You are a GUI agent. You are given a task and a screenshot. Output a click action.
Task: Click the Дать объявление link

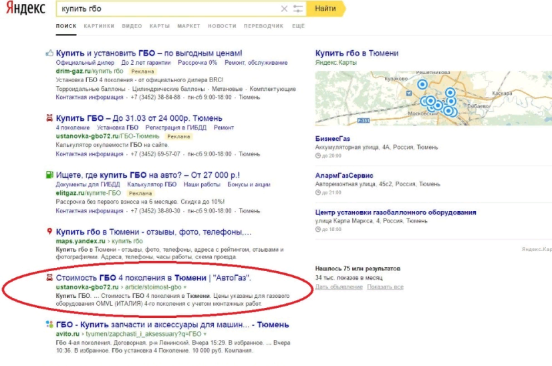click(339, 287)
